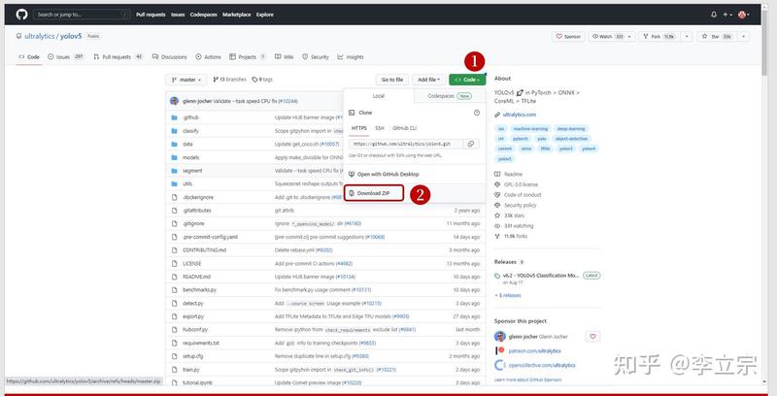Select the repository Issues tab
Image resolution: width=777 pixels, height=396 pixels.
[66, 57]
